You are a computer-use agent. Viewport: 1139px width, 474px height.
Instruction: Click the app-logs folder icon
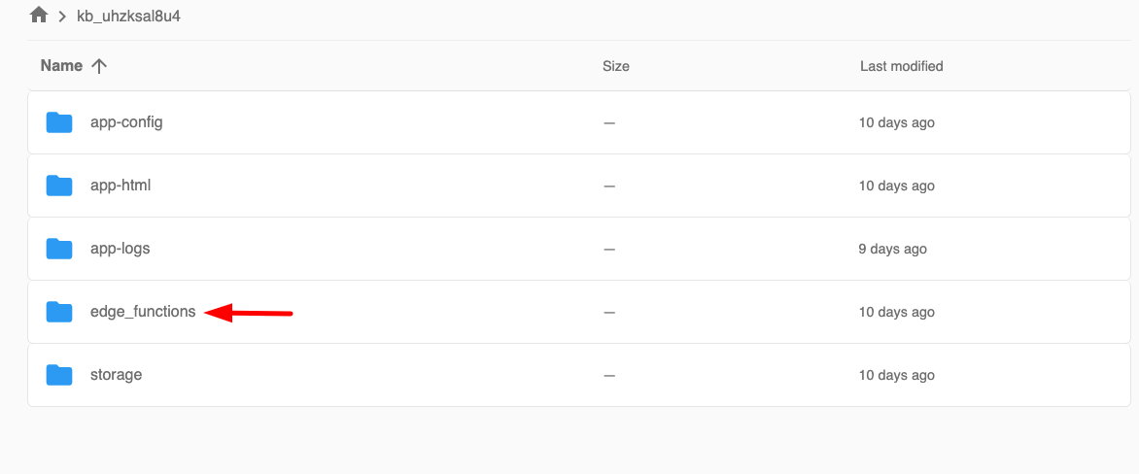(59, 249)
